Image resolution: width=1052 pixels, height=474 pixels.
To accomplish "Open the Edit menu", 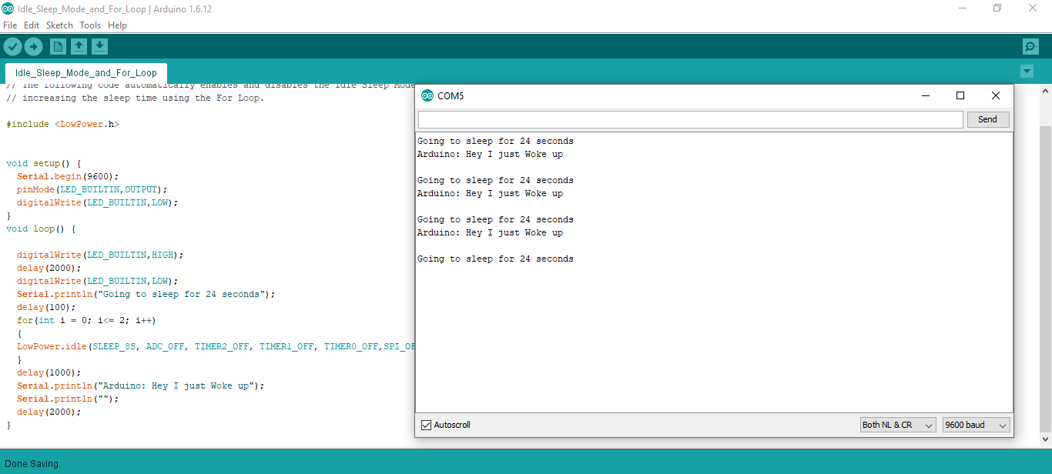I will point(32,25).
